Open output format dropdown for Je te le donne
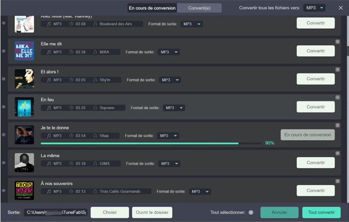This screenshot has height=222, width=349. (x=168, y=136)
